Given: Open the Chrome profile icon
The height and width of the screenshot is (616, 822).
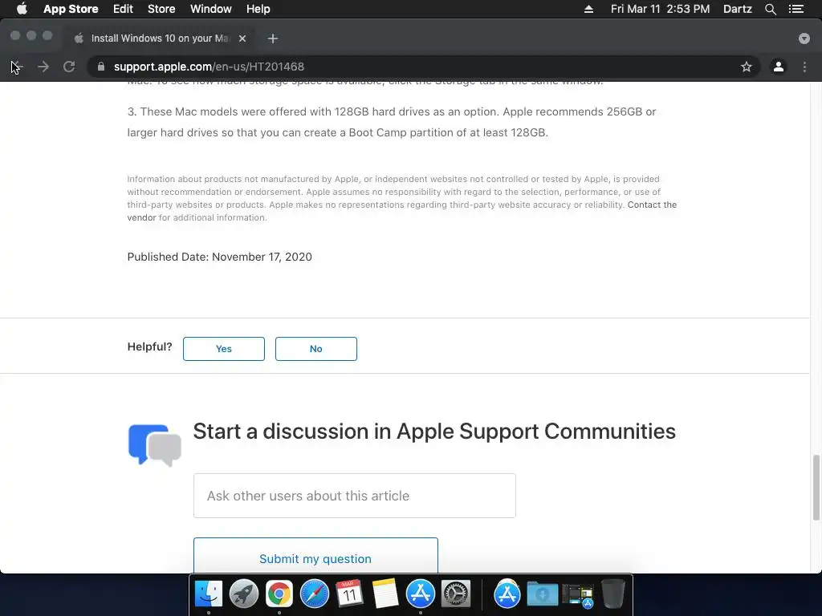Looking at the screenshot, I should click(x=779, y=67).
